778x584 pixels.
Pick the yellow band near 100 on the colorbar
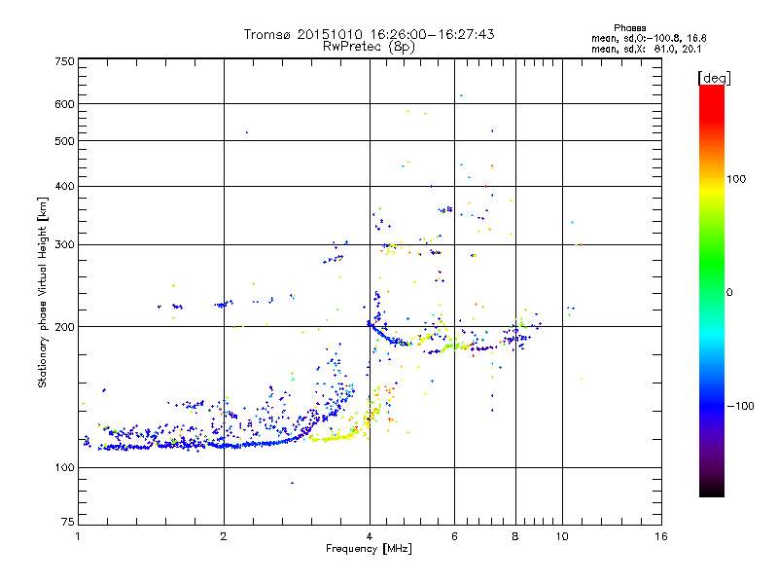coord(712,189)
